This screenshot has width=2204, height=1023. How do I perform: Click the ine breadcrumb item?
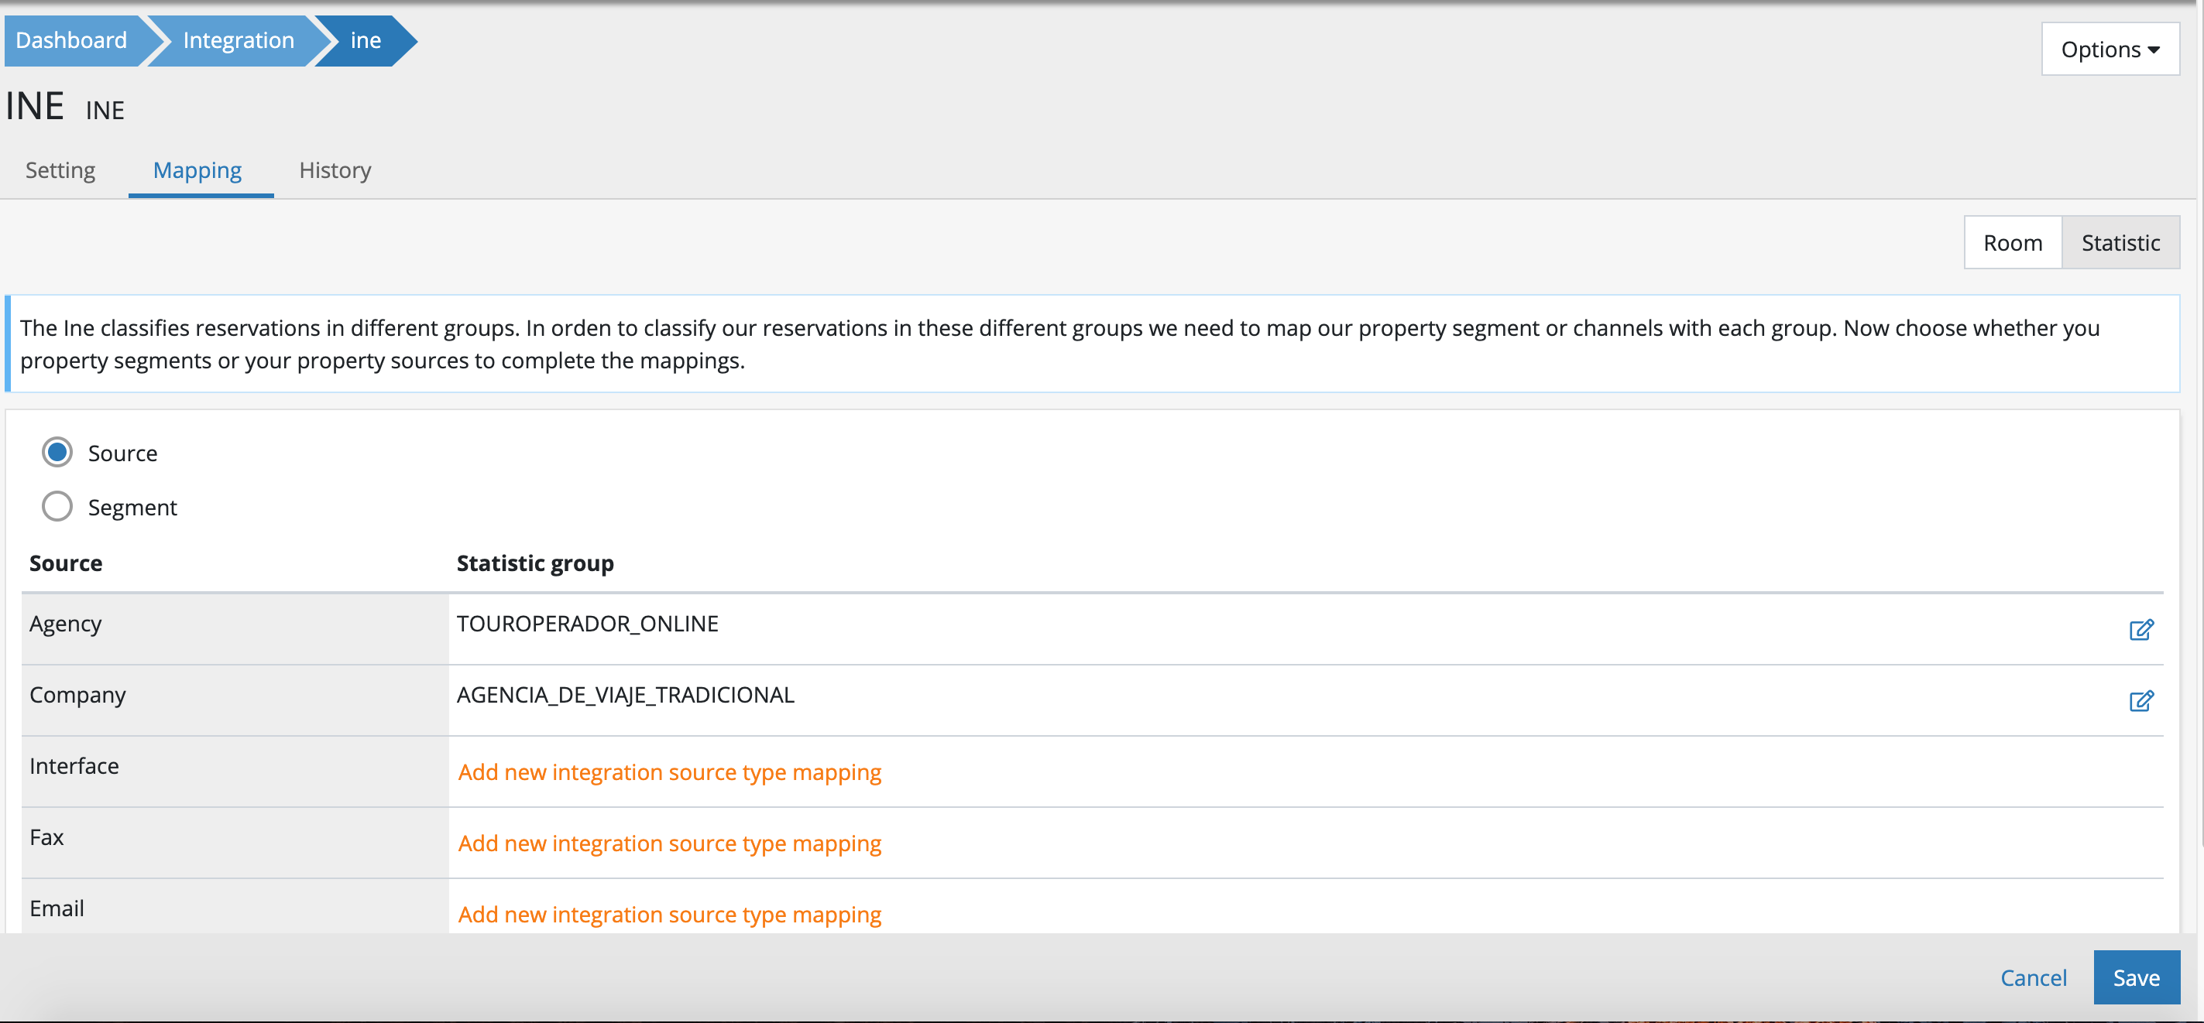tap(366, 40)
